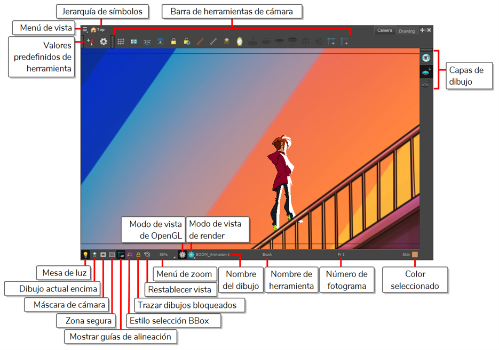499x350 pixels.
Task: Click the disc icon with minus below
Action: [280, 42]
